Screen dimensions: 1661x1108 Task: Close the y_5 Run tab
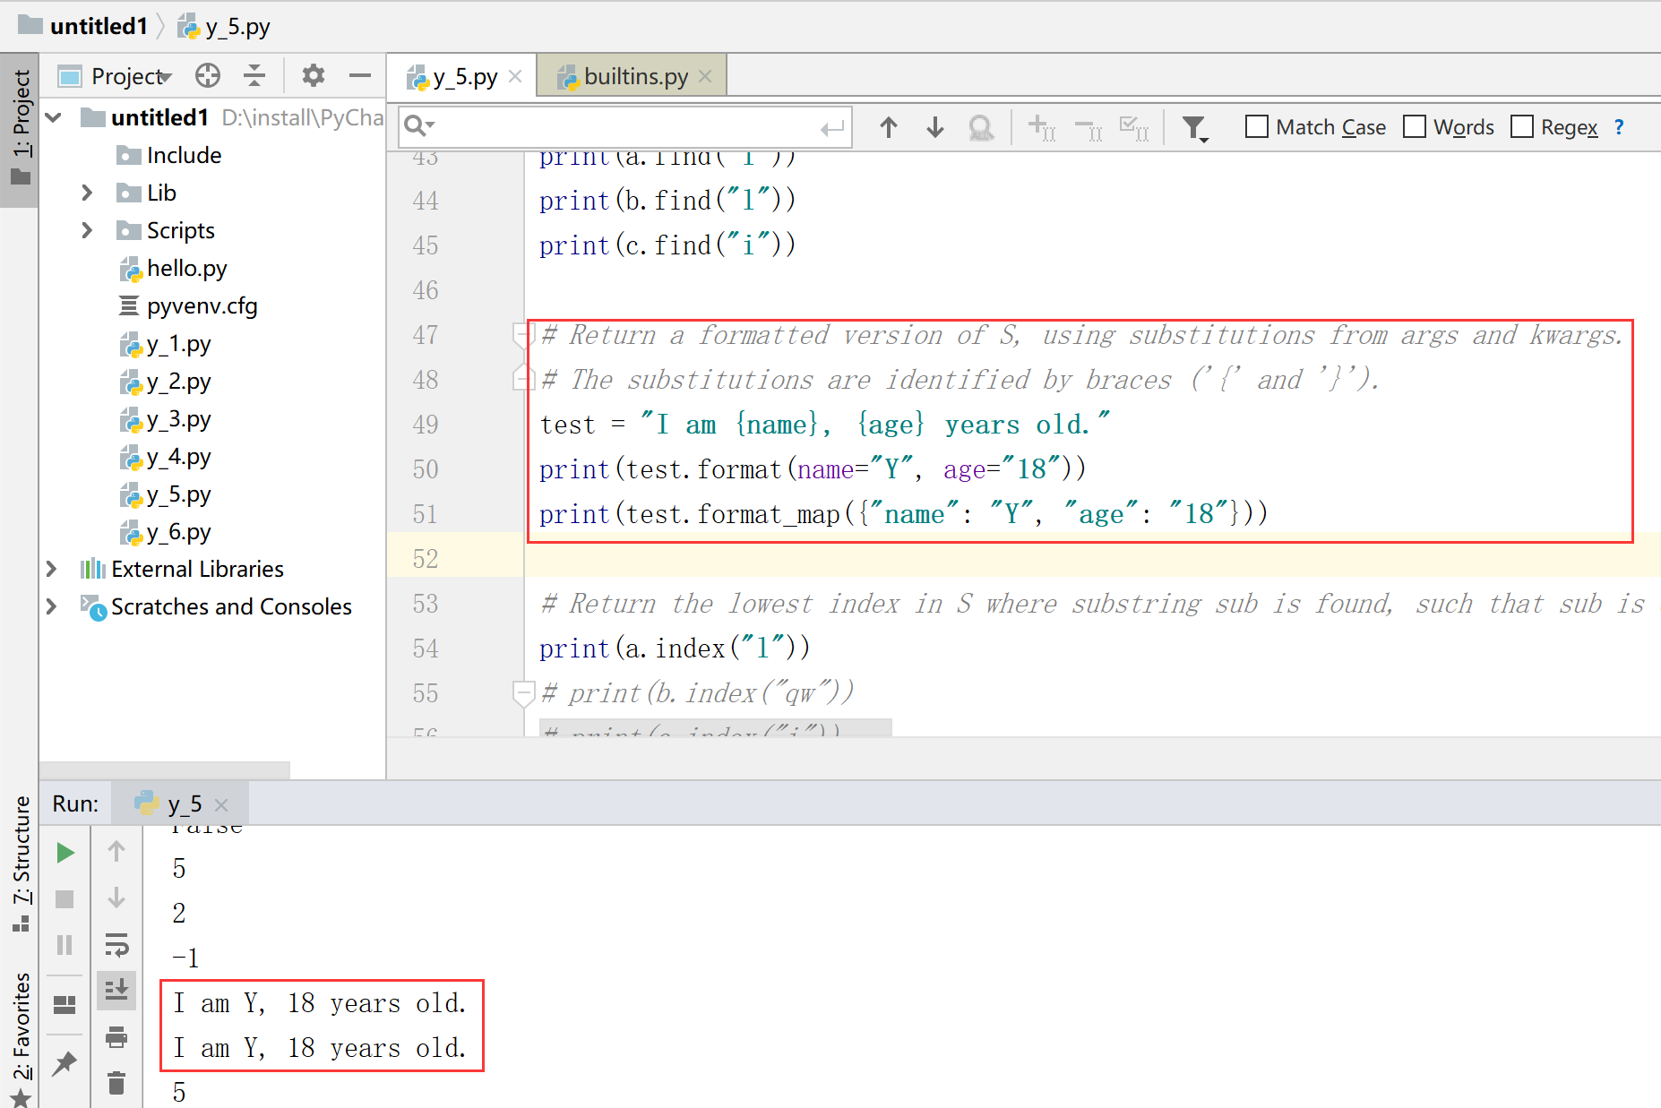point(221,805)
